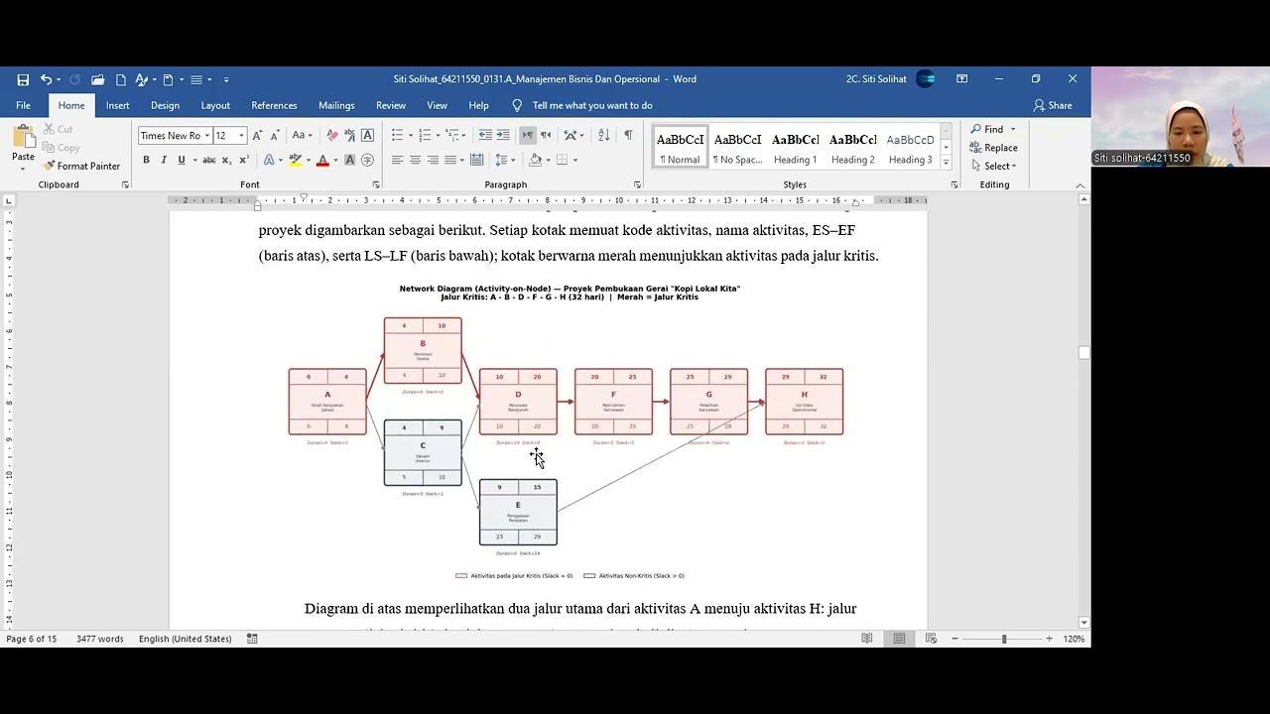Apply the No Spacing style
Image resolution: width=1270 pixels, height=714 pixels.
[x=737, y=148]
